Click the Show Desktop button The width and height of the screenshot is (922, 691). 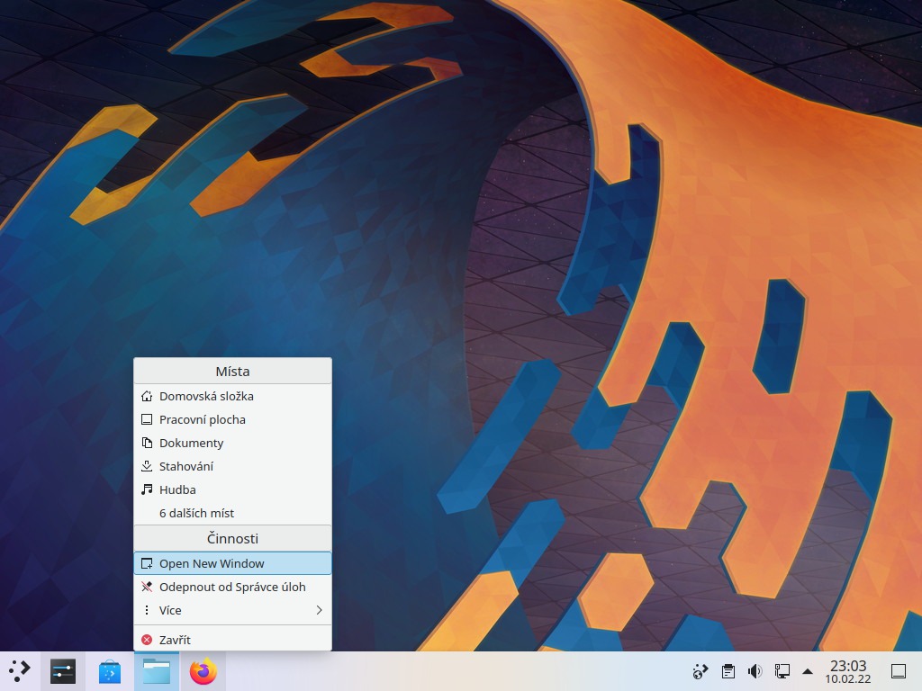tap(899, 671)
